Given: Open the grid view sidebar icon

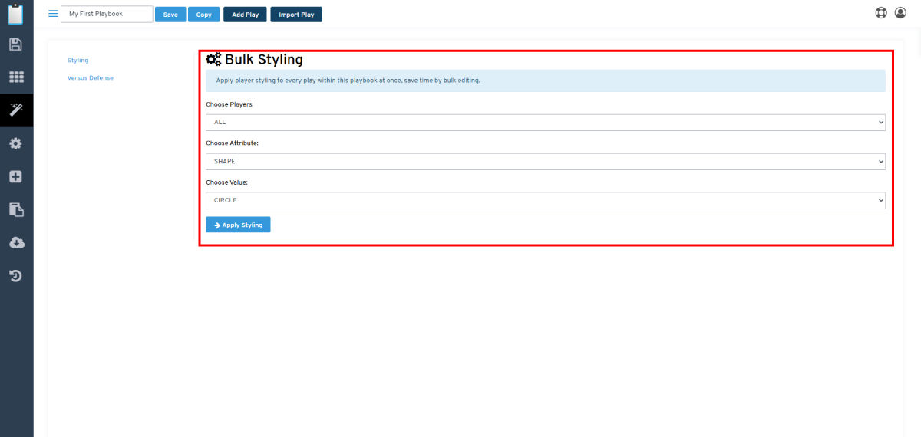Looking at the screenshot, I should click(16, 77).
